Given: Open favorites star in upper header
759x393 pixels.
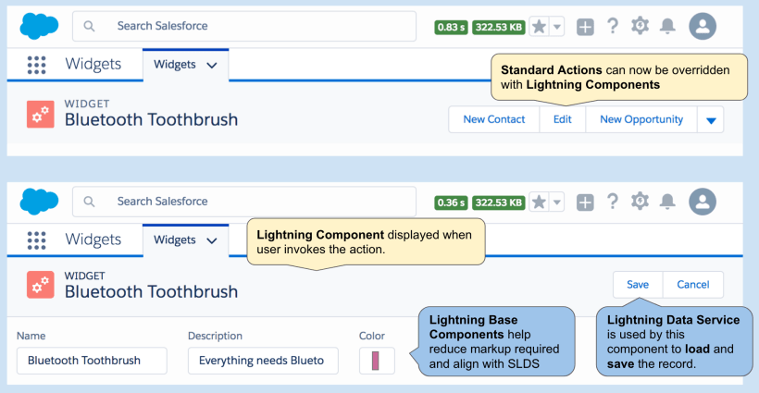Looking at the screenshot, I should click(x=539, y=27).
